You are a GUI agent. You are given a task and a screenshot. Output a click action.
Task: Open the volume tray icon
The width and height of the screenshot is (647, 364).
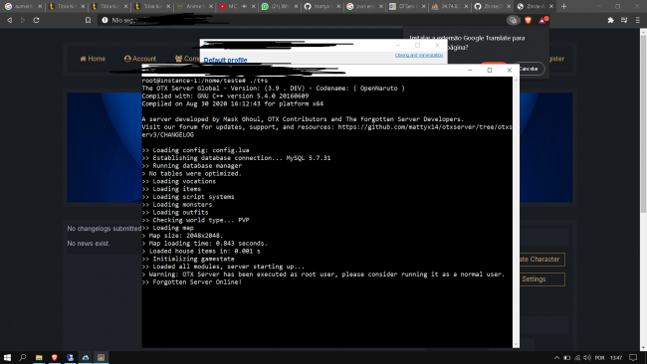pos(587,357)
